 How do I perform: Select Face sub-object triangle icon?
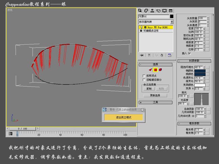point(150,70)
